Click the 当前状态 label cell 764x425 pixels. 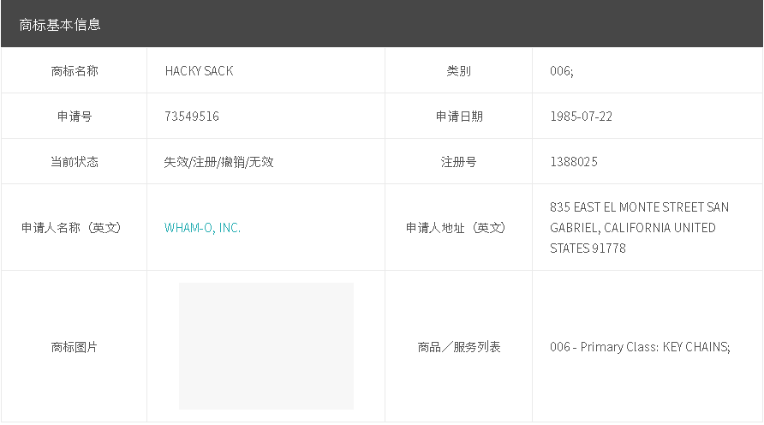tap(75, 162)
